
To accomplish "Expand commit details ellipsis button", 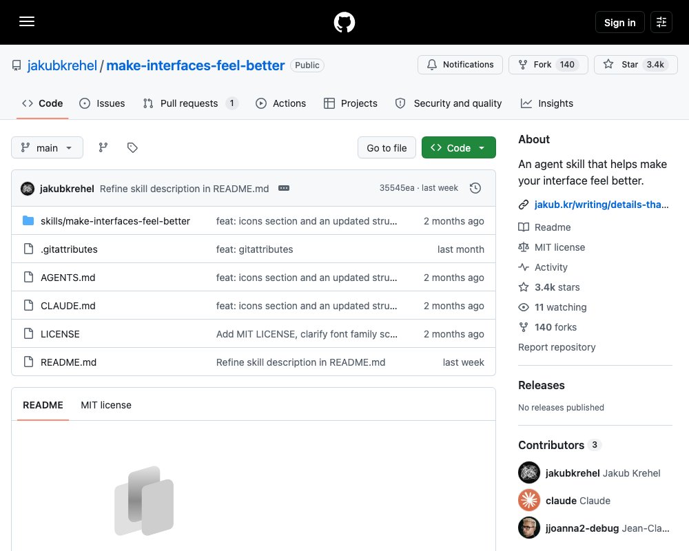I will click(x=284, y=188).
